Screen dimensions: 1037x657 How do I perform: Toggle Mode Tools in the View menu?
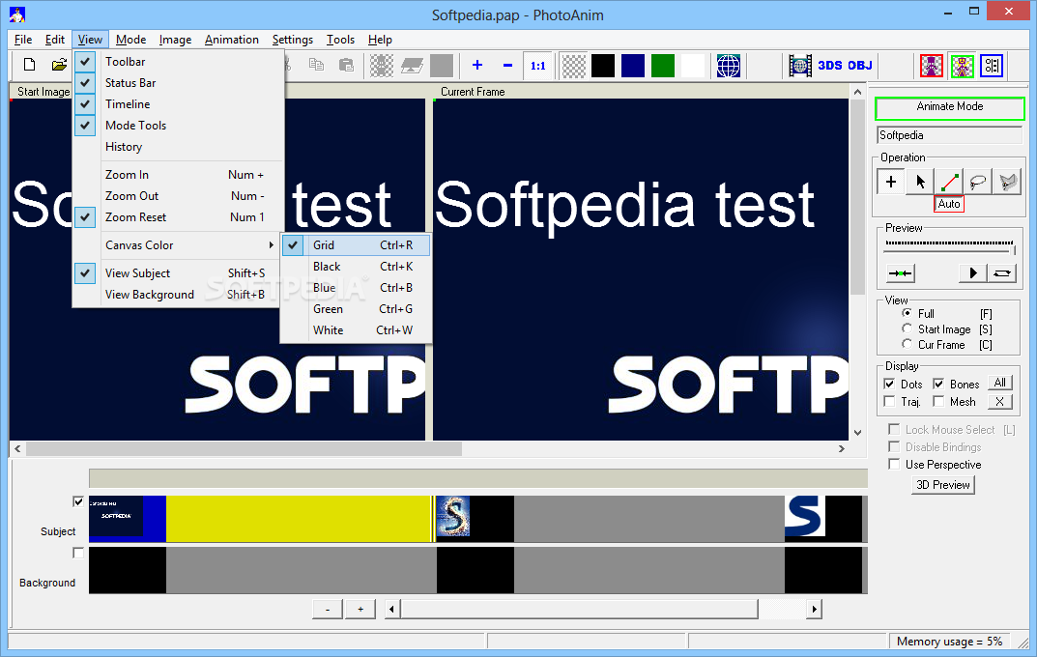tap(177, 125)
